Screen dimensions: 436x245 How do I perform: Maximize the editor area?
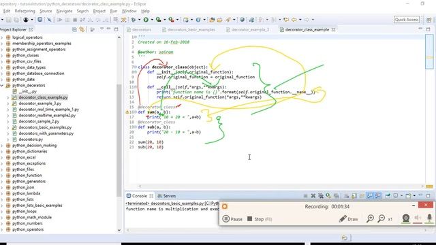pos(429,29)
